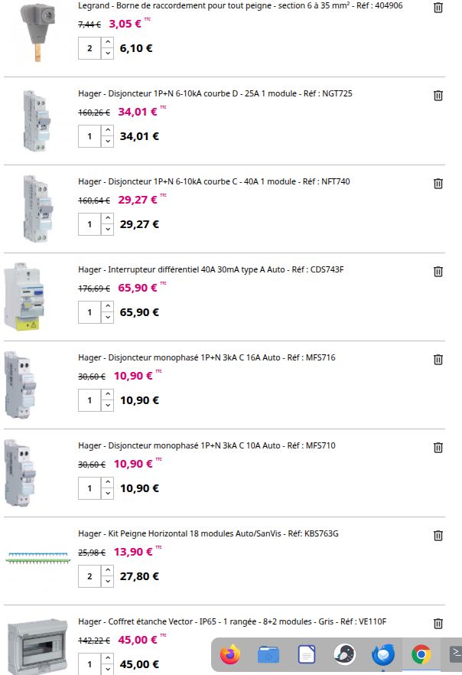Click trash icon for Hager NFT740 breaker
The image size is (462, 675).
coord(438,184)
